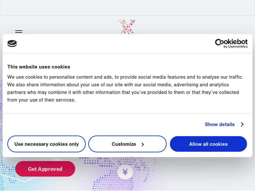This screenshot has height=191, width=255.
Task: Click the cookie policy description paragraph
Action: 126,88
